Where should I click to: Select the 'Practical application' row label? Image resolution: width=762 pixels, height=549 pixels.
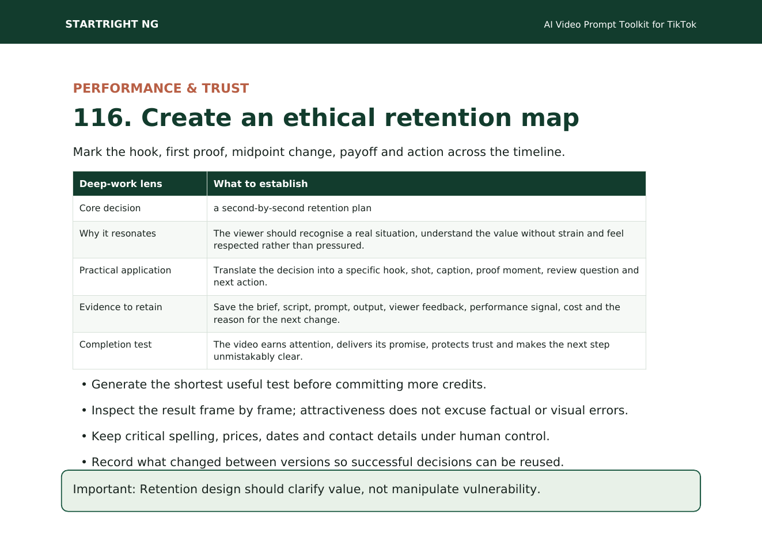[140, 276]
